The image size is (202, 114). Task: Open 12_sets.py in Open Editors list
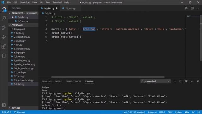(23, 21)
